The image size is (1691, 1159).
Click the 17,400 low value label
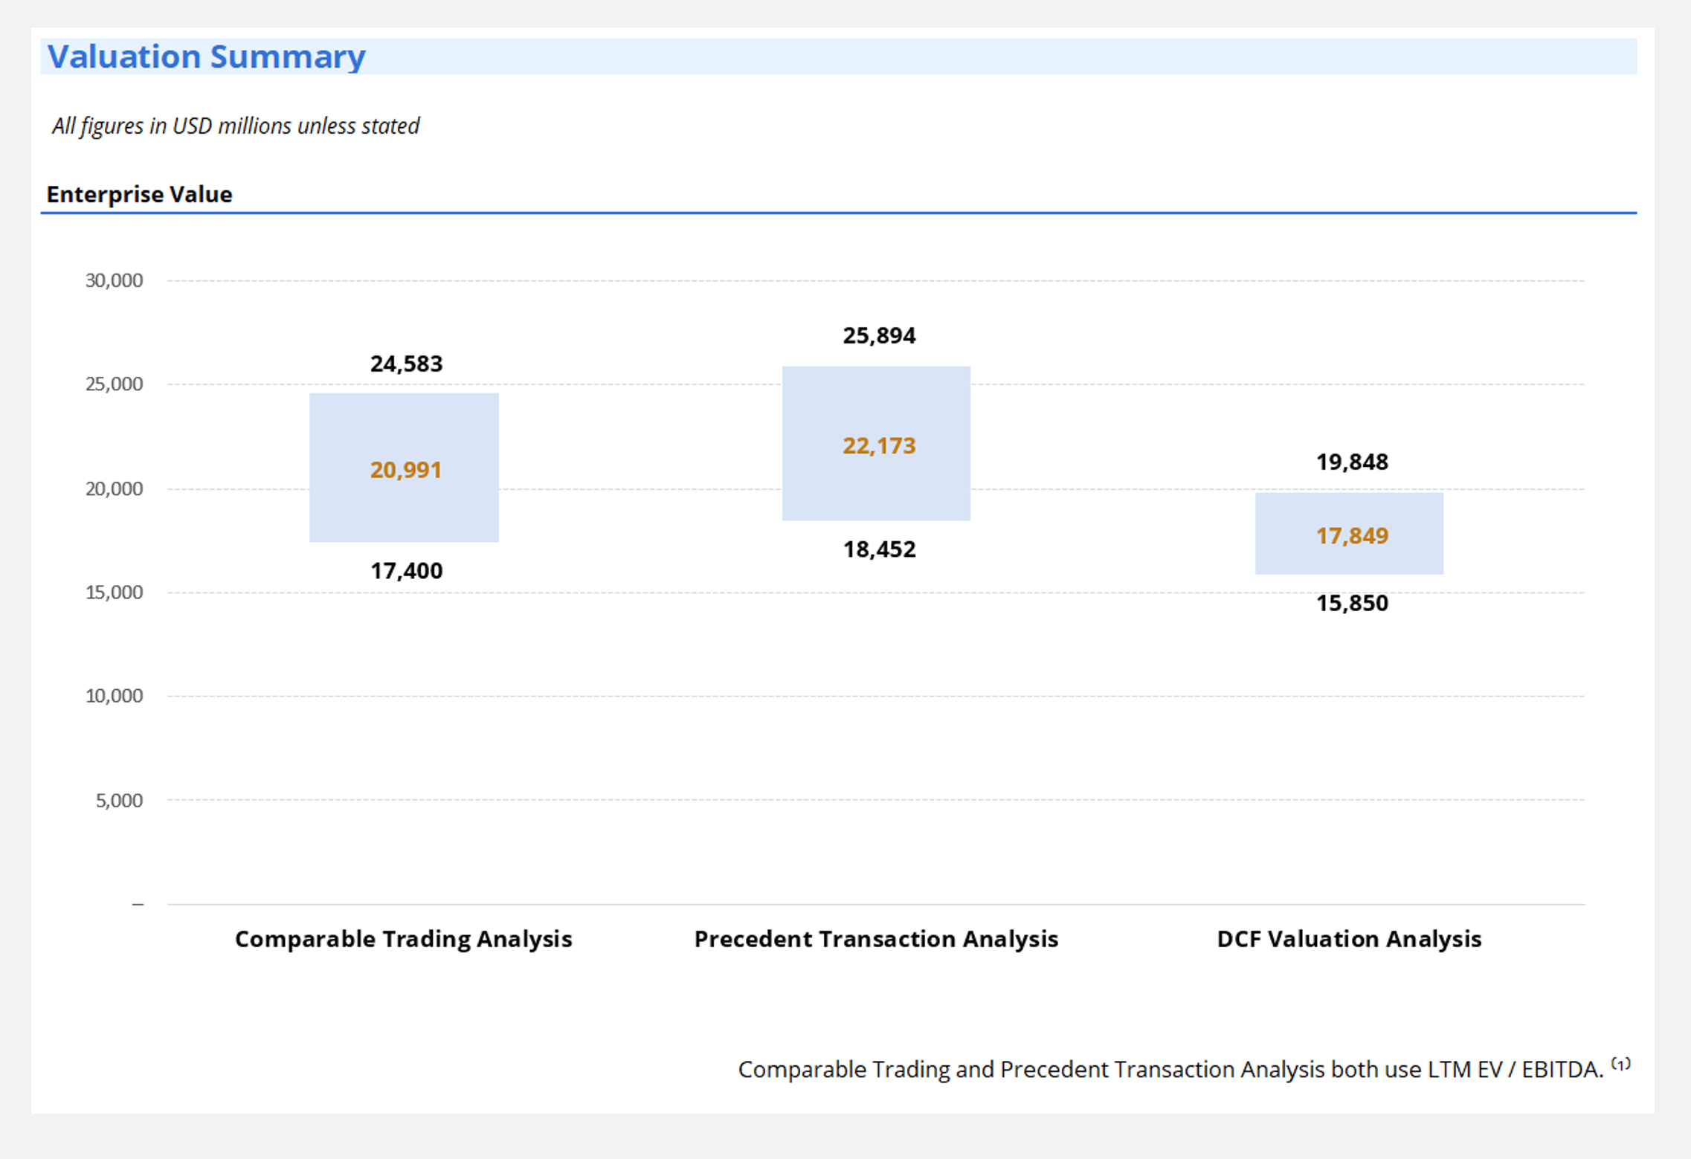point(406,571)
